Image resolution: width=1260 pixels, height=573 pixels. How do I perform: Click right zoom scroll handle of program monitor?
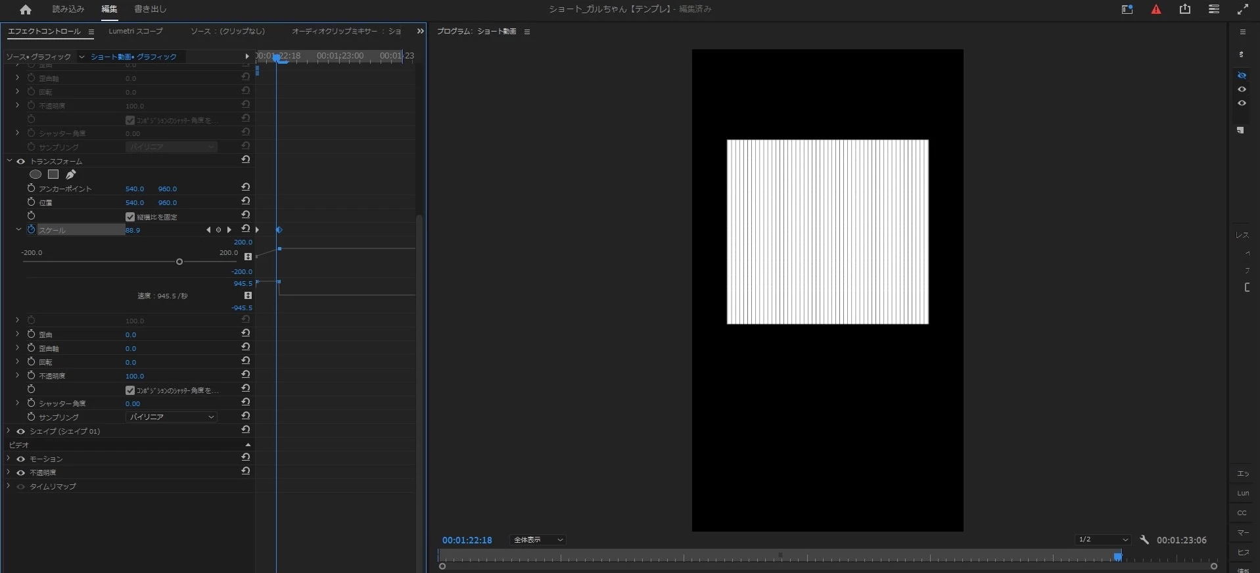[1214, 566]
